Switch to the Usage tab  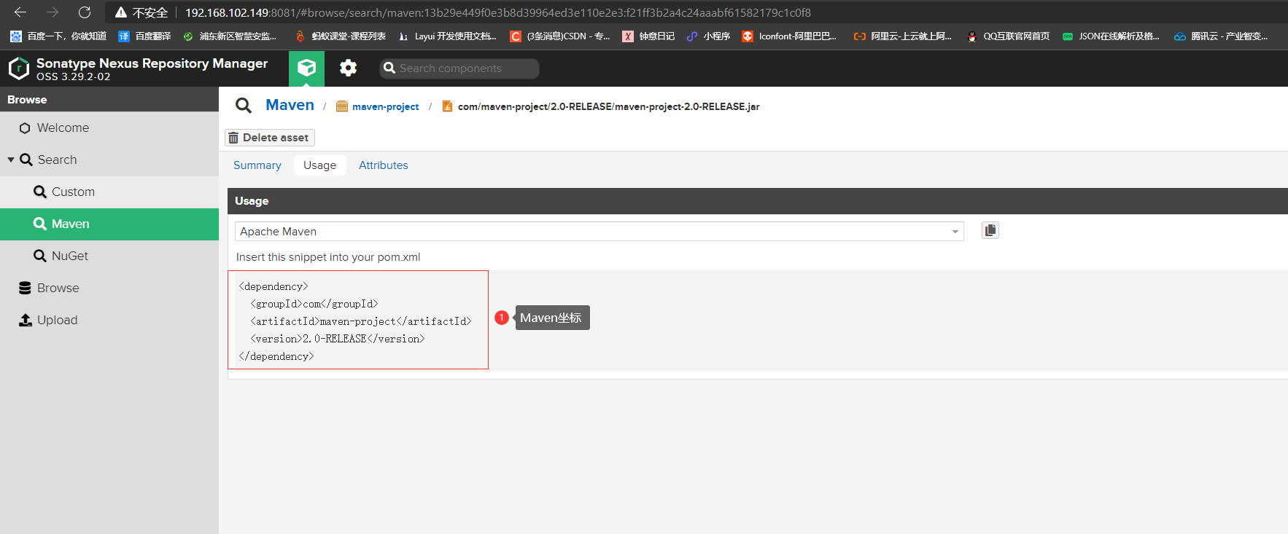pos(319,165)
